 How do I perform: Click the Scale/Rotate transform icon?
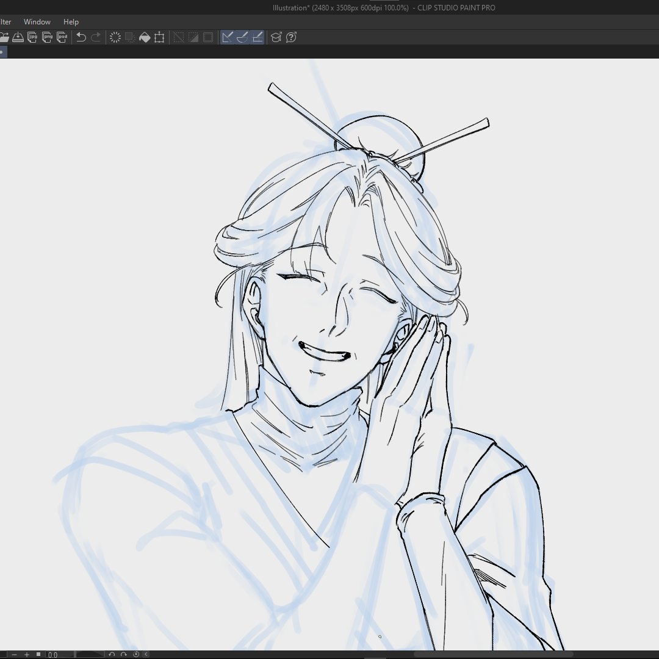[x=159, y=37]
